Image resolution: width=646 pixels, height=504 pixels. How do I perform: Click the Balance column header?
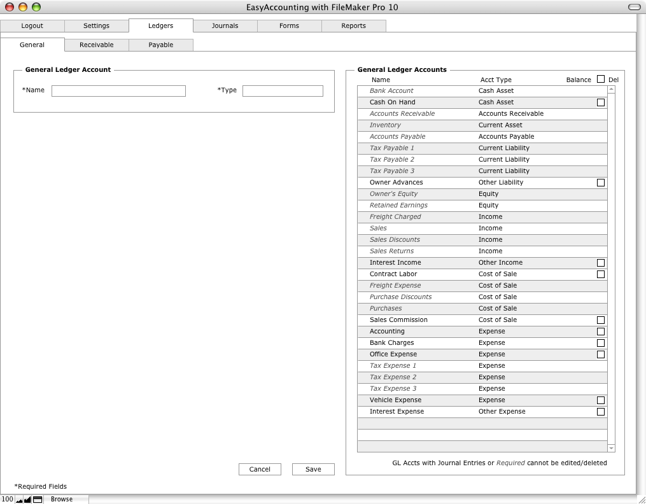579,80
